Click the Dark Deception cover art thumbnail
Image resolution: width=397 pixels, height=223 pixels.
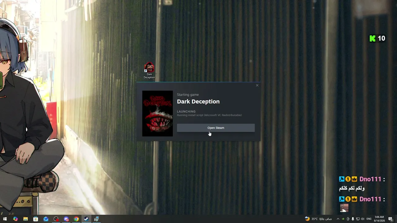[x=158, y=113]
